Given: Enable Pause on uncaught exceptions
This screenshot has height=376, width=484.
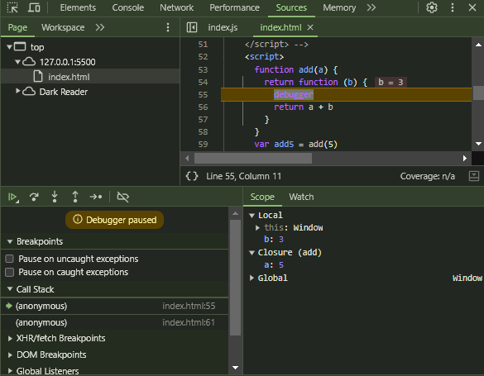Looking at the screenshot, I should 10,259.
